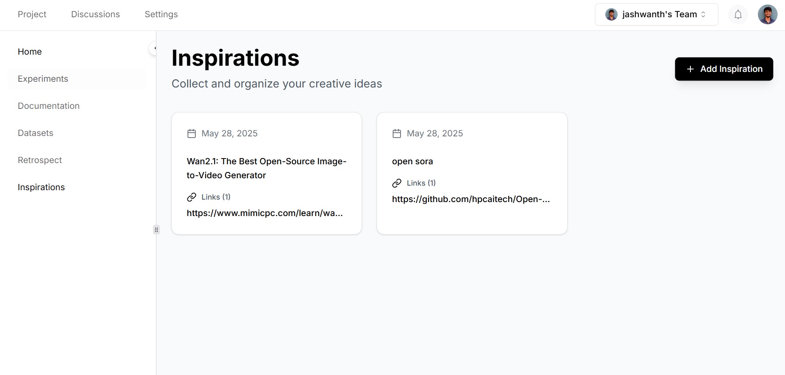Open the Project tab
This screenshot has height=375, width=785.
click(x=32, y=14)
